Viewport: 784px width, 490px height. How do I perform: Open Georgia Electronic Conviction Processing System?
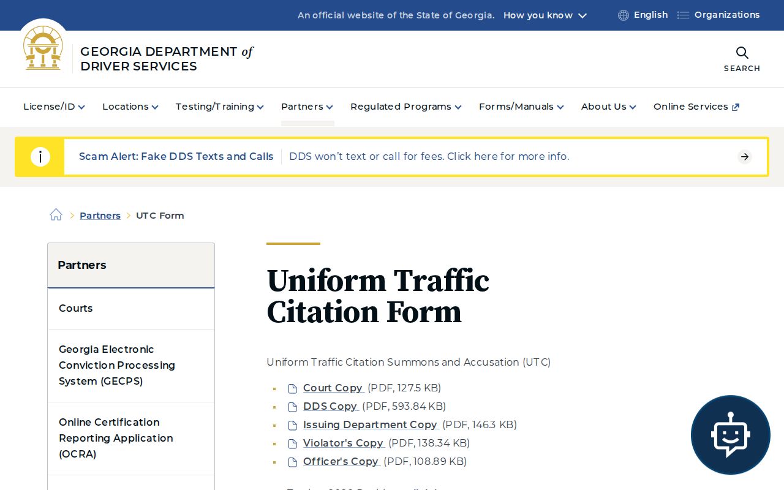click(131, 366)
